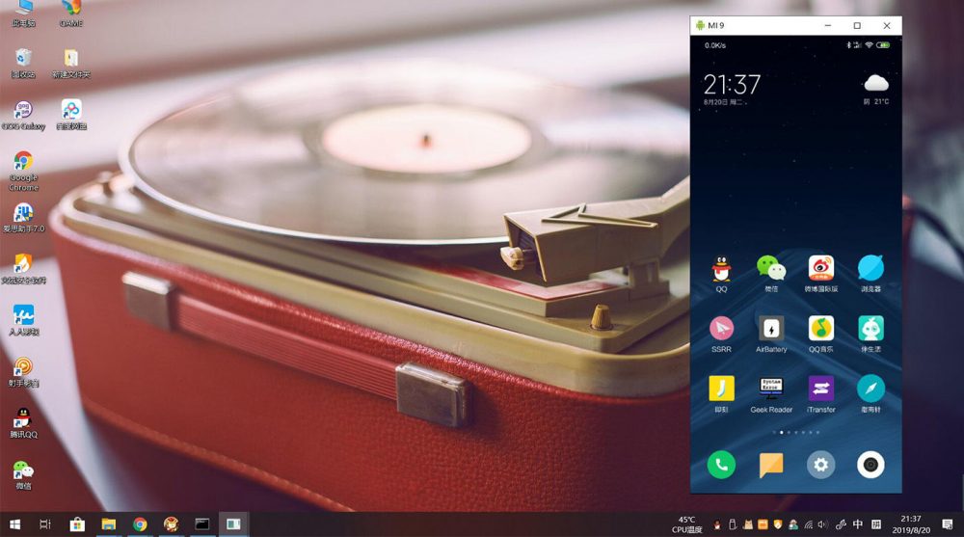Select the Aisi Assistant 7.0 desktop shortcut
This screenshot has height=537, width=964.
pyautogui.click(x=23, y=218)
